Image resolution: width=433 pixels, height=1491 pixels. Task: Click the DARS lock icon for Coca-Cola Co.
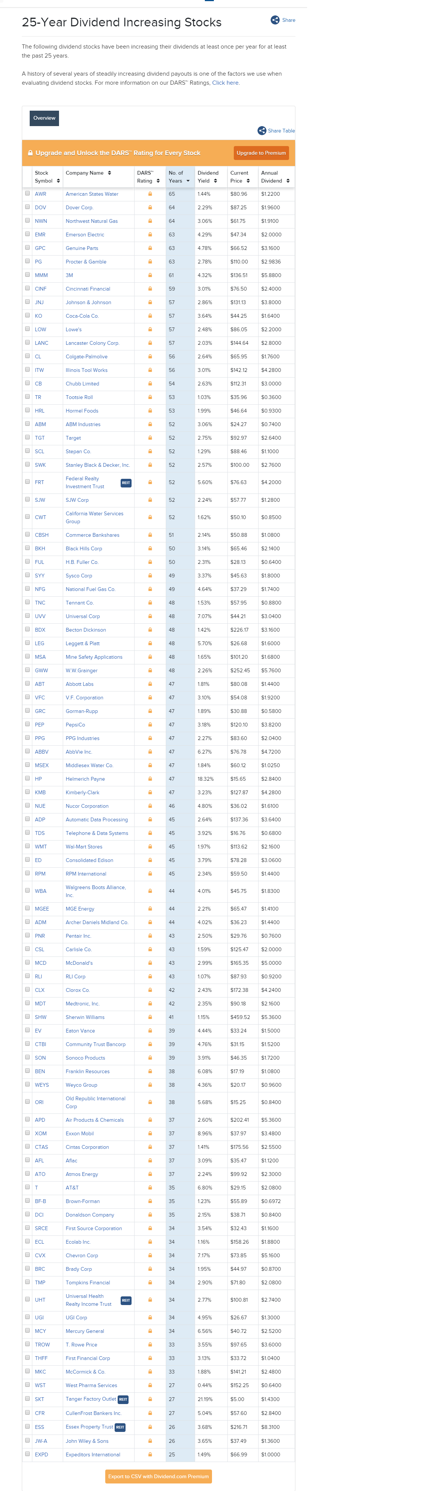(x=150, y=316)
